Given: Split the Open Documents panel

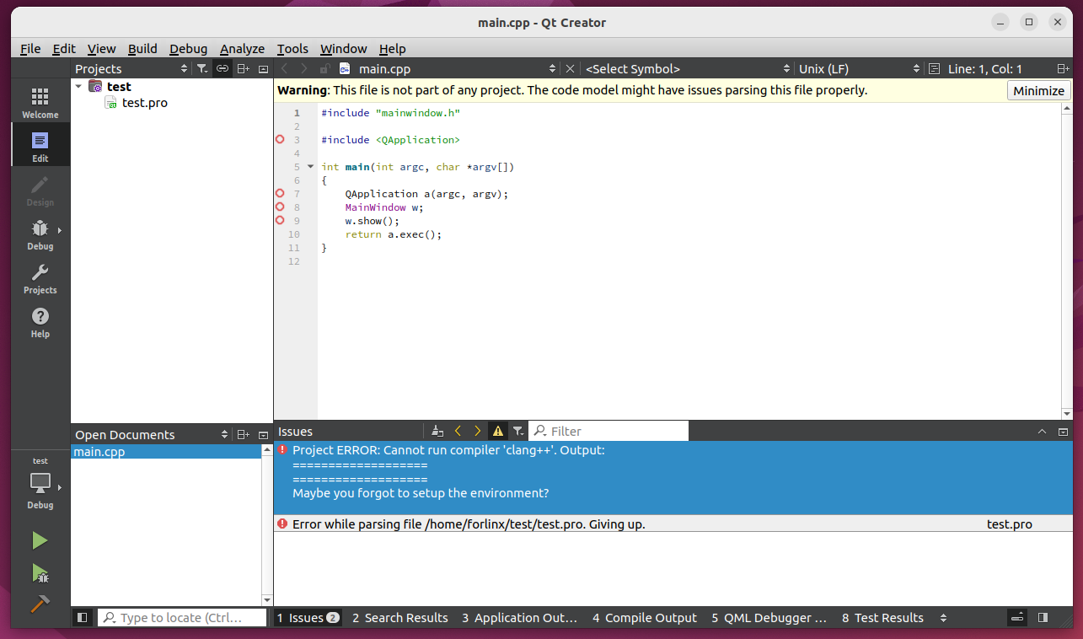Looking at the screenshot, I should [x=243, y=435].
